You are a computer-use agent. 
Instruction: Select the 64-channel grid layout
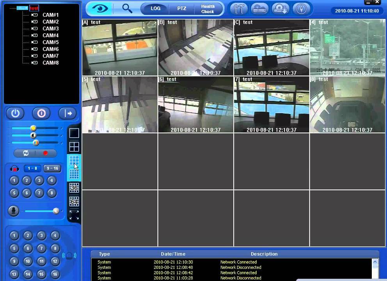pyautogui.click(x=74, y=201)
